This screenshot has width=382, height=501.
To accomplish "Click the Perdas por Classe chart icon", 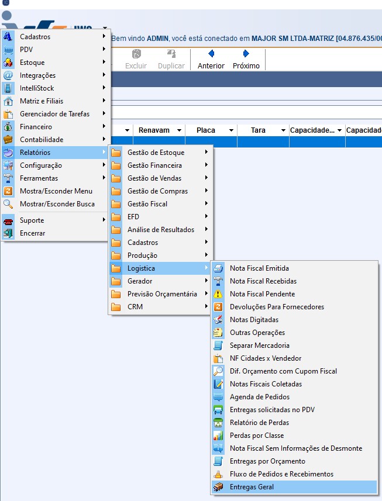I will tap(218, 436).
